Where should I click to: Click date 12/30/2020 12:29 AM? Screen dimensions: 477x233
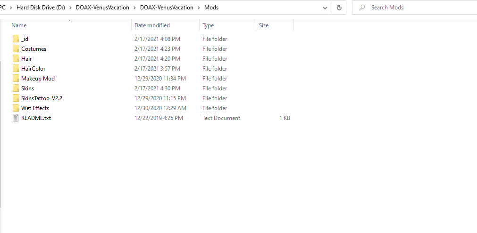click(160, 108)
